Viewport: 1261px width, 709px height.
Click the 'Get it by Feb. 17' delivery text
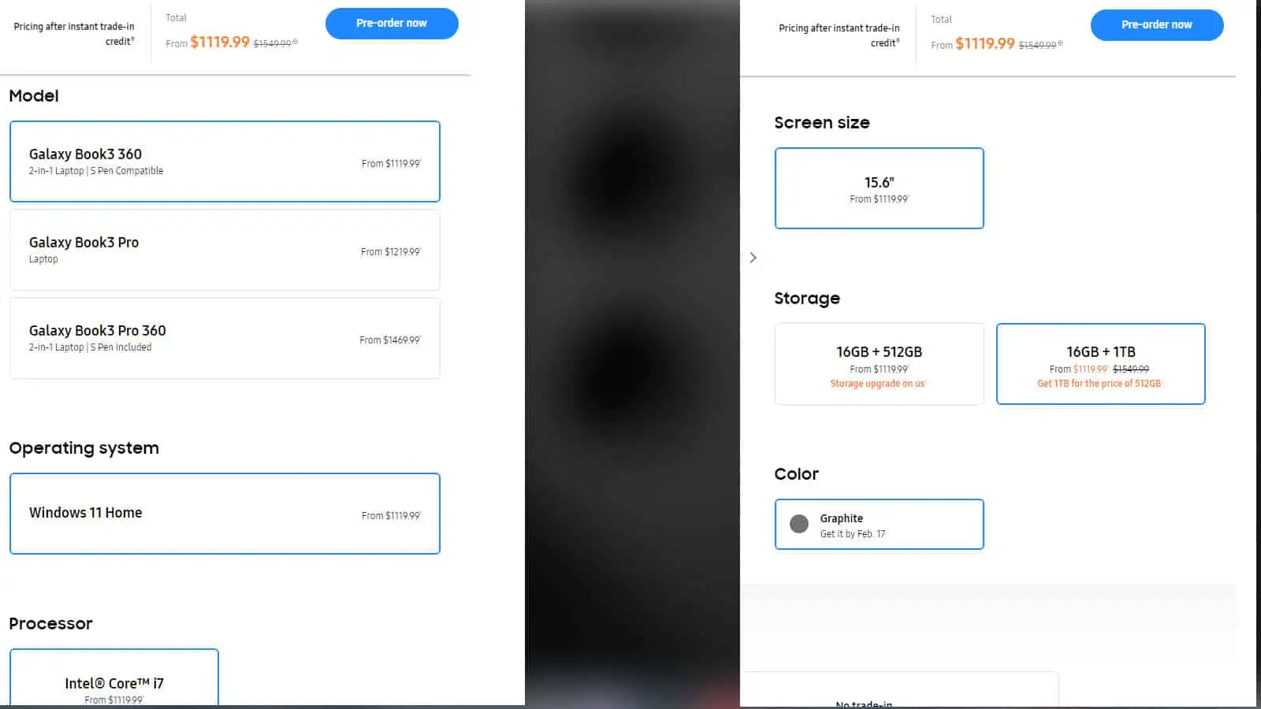(853, 534)
